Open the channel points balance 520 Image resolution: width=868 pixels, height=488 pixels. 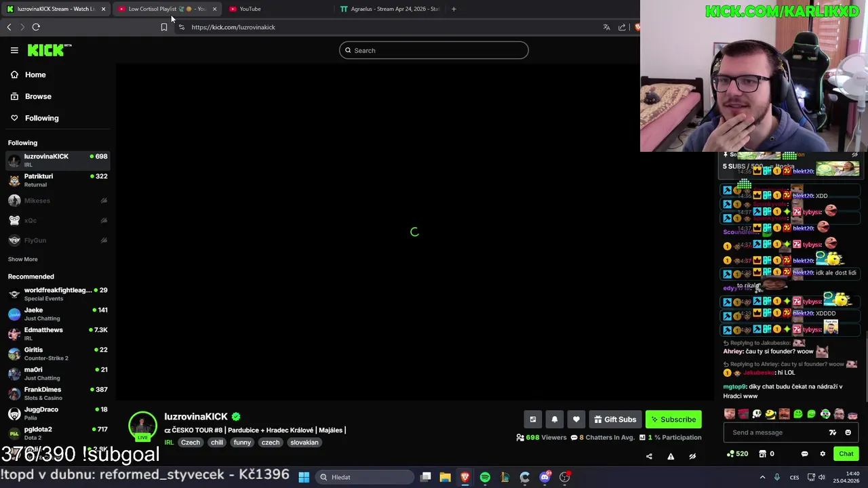point(737,454)
